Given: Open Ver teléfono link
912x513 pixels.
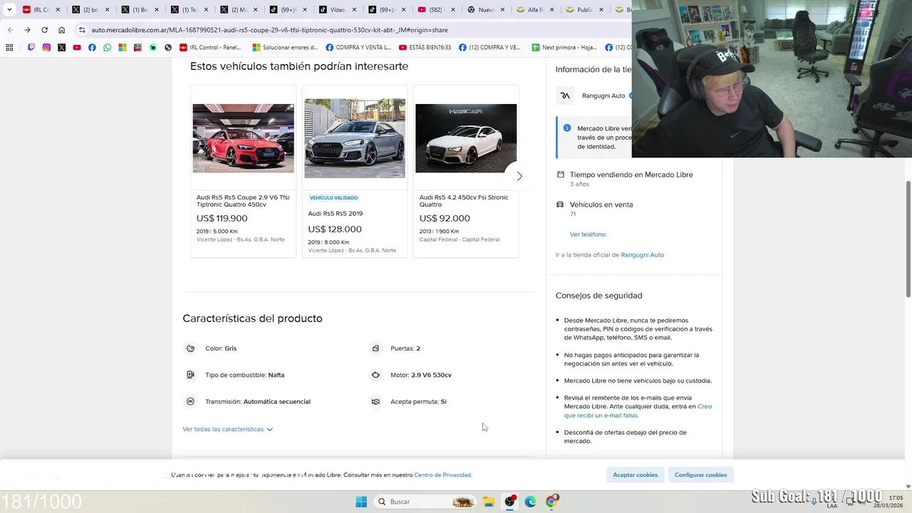Looking at the screenshot, I should click(x=588, y=234).
